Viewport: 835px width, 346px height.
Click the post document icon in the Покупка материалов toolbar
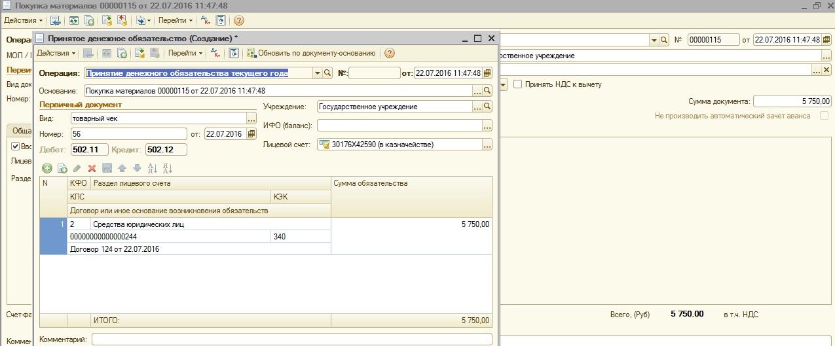click(106, 21)
